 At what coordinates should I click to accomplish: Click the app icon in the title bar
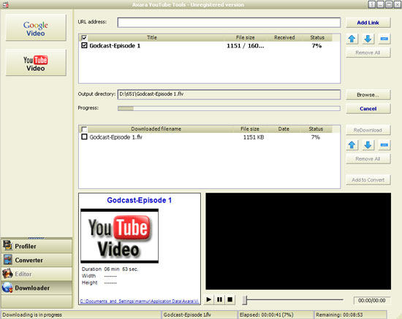tap(5, 4)
